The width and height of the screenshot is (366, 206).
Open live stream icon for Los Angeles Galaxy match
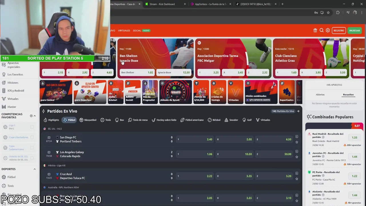(x=49, y=152)
